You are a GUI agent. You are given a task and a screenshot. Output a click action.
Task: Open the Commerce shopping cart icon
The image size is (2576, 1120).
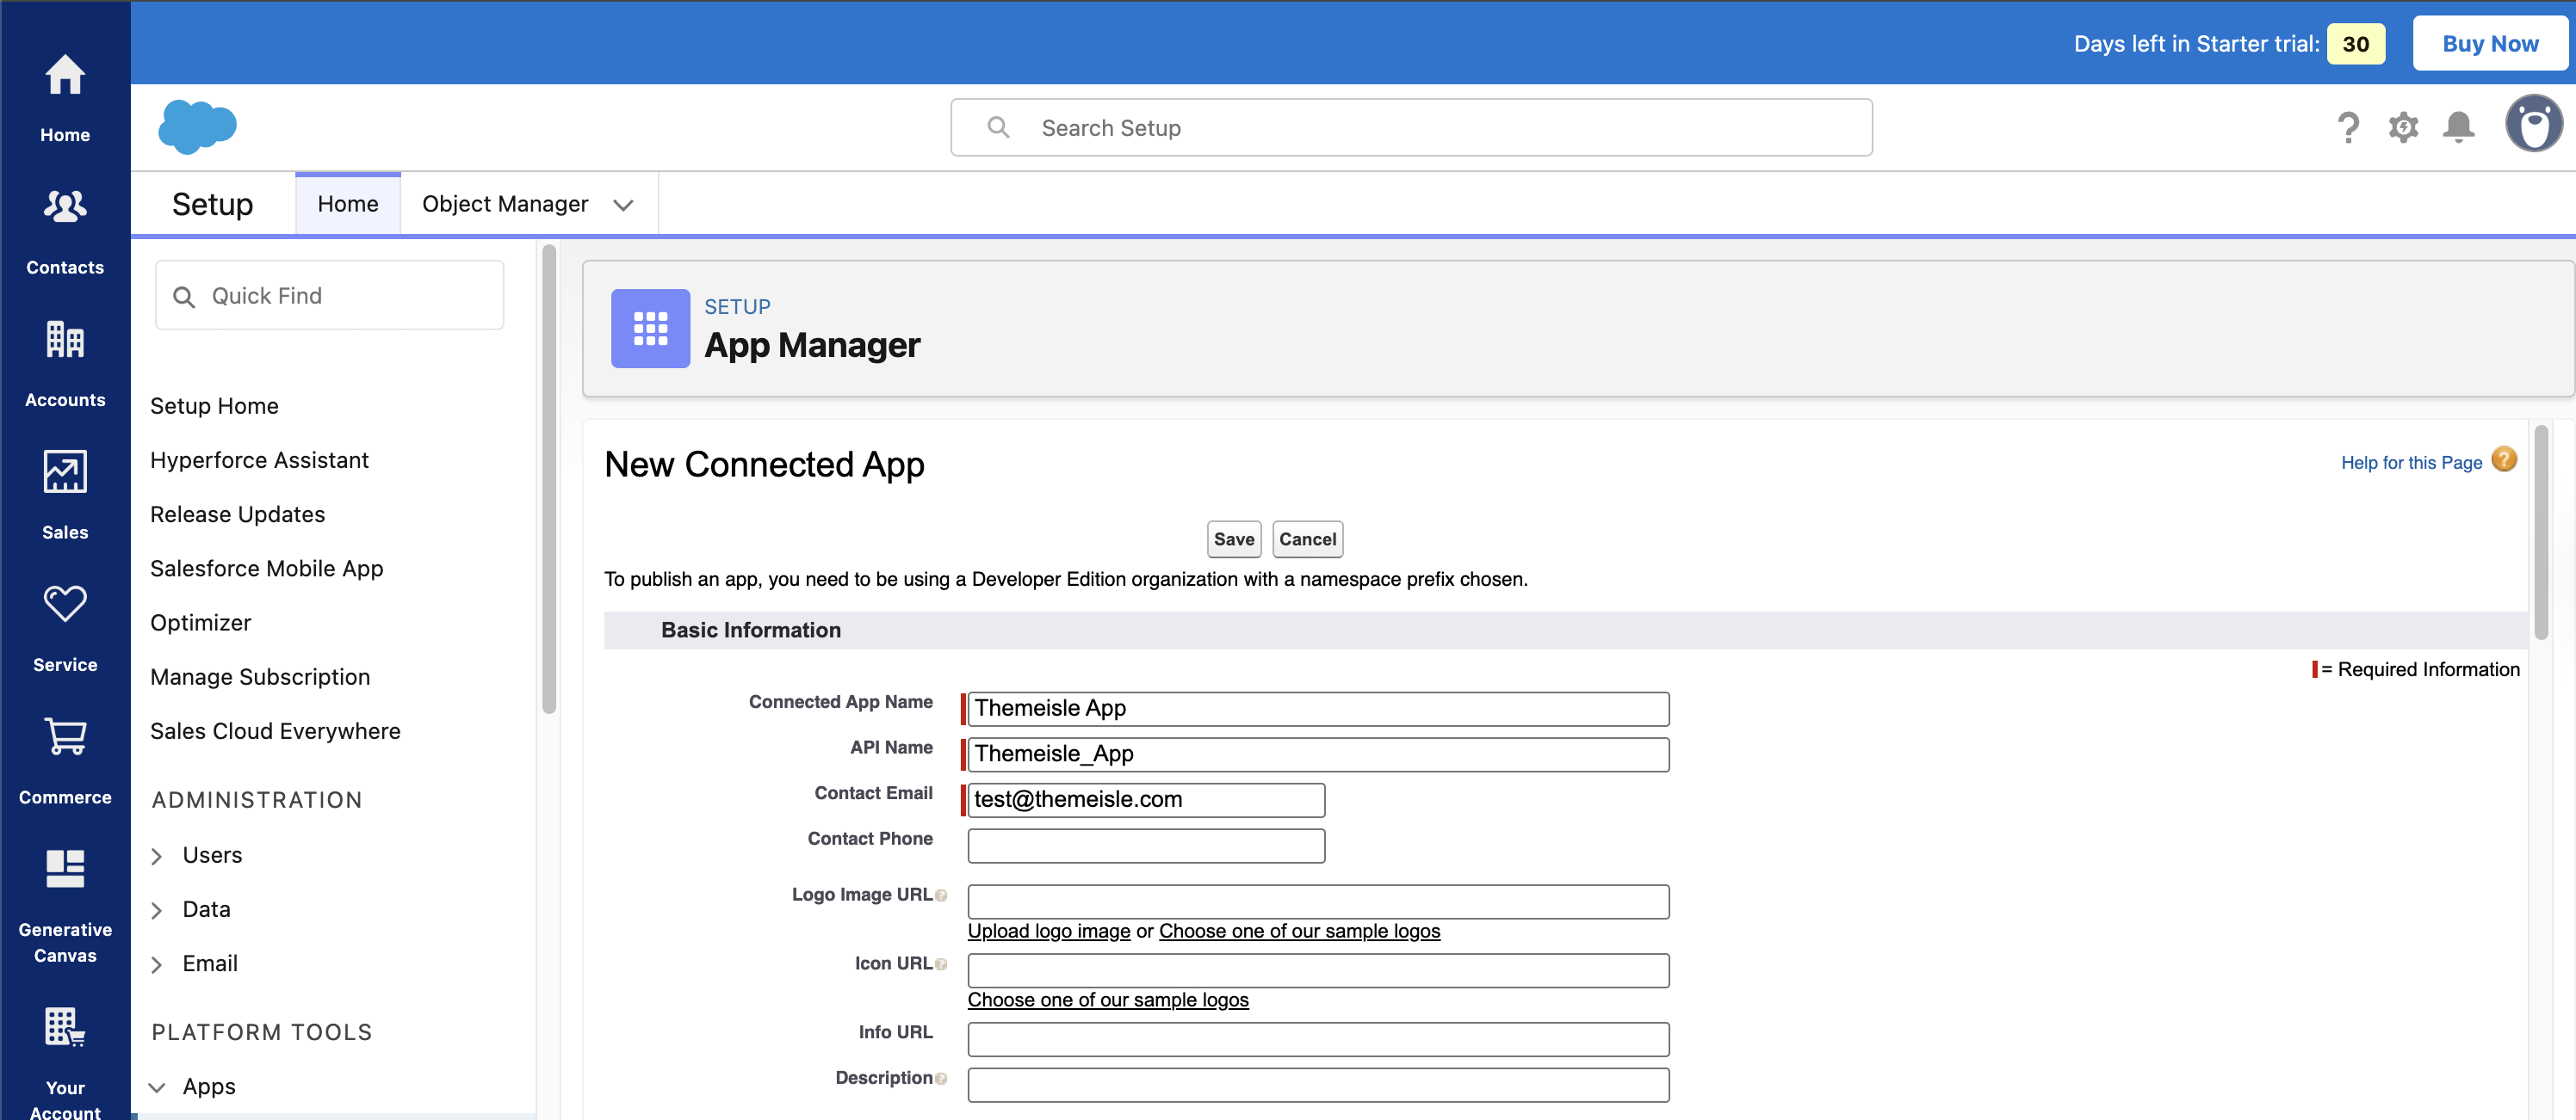(65, 737)
